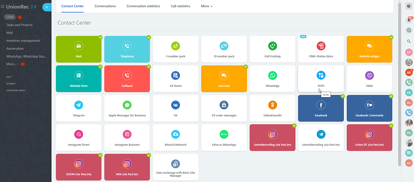Open WhatsApp, WhatsApp Bus... sidebar item

26,56
